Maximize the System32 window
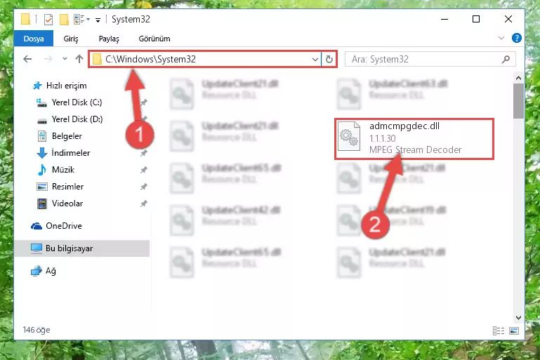The width and height of the screenshot is (540, 360). [x=476, y=19]
